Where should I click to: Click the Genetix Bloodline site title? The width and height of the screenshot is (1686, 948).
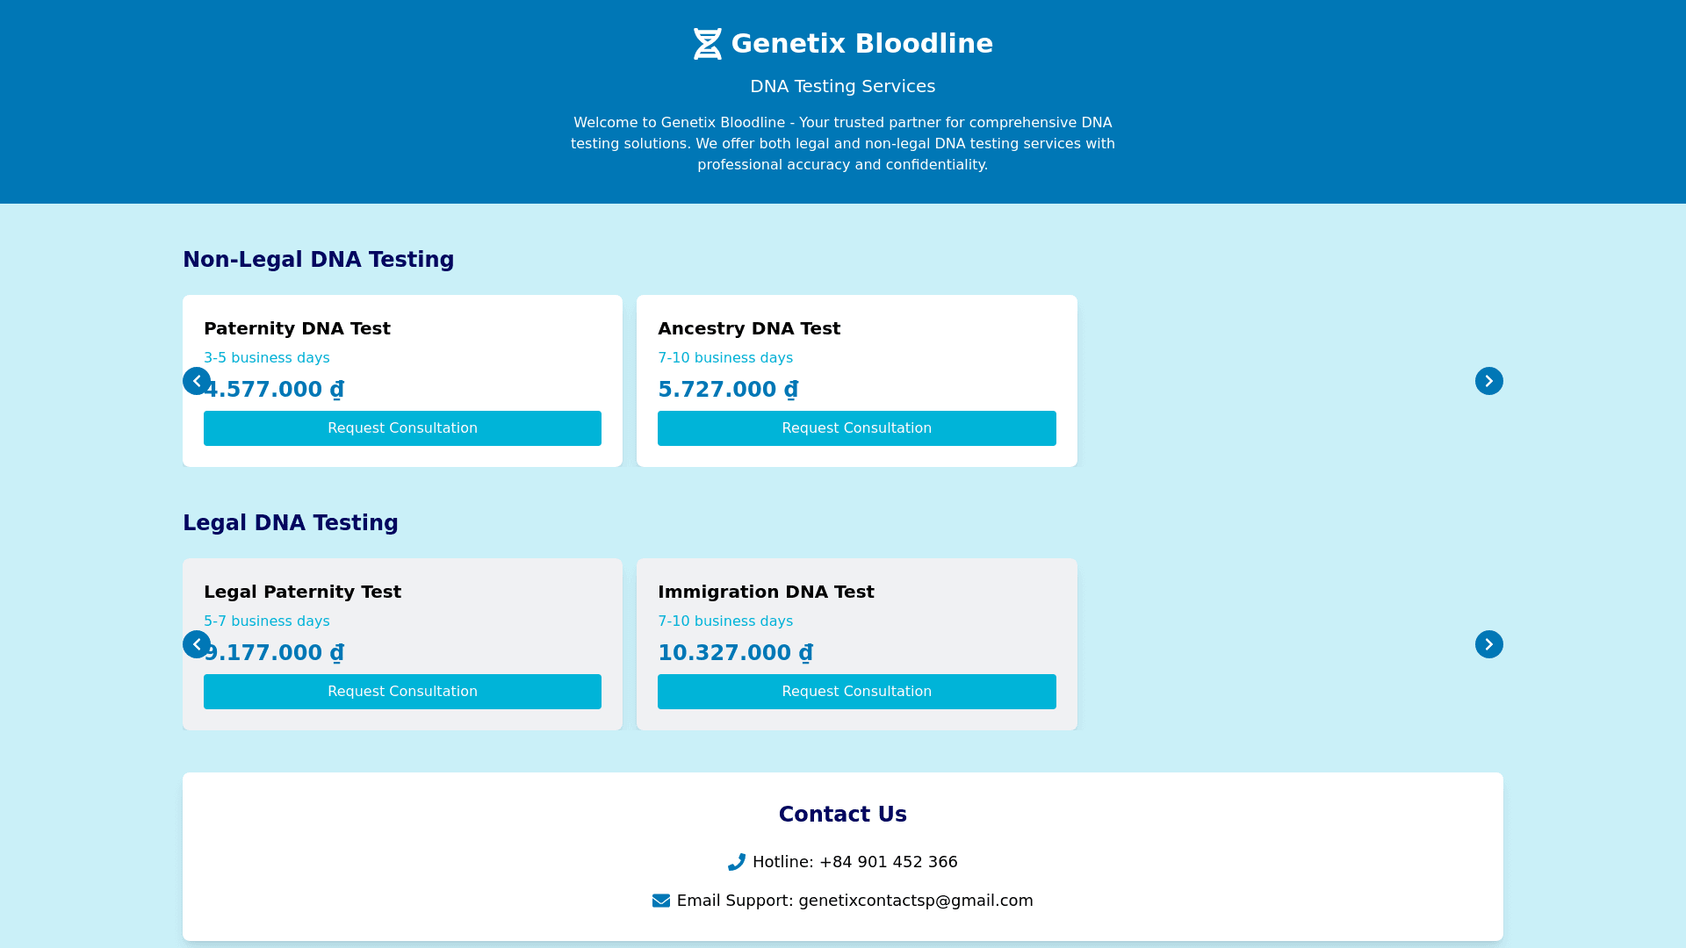coord(861,44)
